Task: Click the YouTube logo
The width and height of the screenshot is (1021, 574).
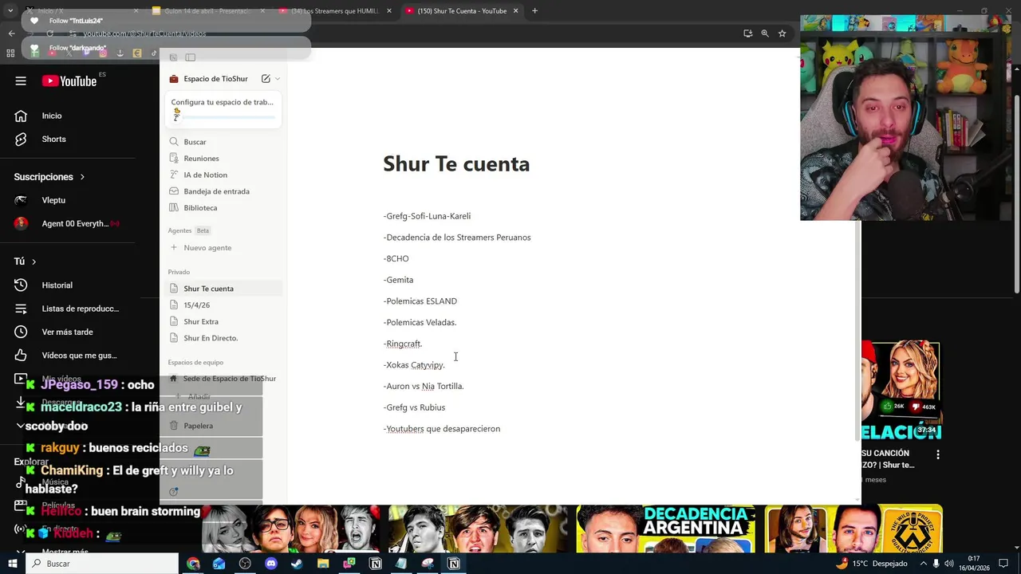Action: [69, 81]
